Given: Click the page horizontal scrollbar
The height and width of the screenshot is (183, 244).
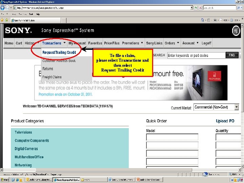Looking at the screenshot, I should tap(120, 170).
